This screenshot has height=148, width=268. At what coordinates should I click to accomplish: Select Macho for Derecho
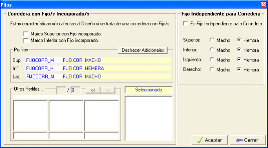pyautogui.click(x=212, y=70)
